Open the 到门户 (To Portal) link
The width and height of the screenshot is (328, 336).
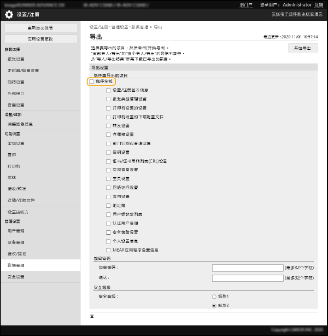click(x=246, y=4)
